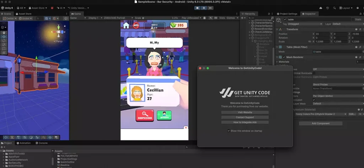The image size is (364, 168).
Task: Select the Hand view tool
Action: click(x=4, y=33)
